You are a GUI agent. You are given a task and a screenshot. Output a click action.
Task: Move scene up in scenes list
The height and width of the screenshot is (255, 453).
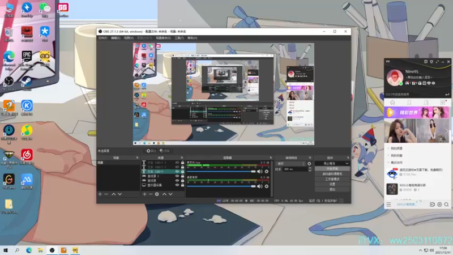114,194
